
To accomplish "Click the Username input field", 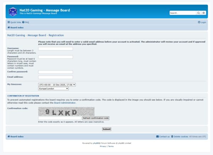I will pyautogui.click(x=55, y=49).
